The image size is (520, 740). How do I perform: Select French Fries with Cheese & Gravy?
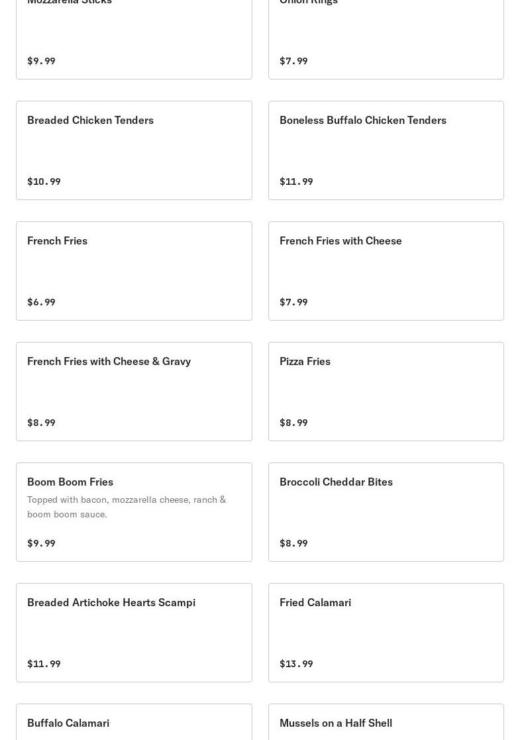pos(134,392)
